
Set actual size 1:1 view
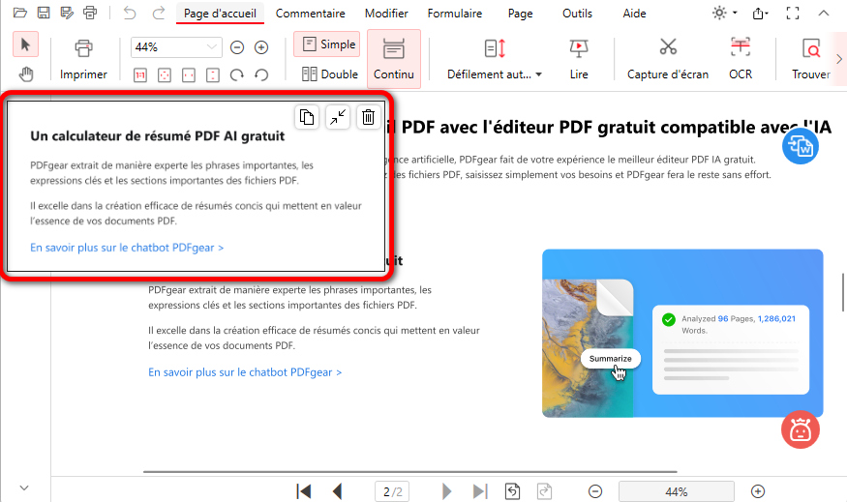point(140,75)
